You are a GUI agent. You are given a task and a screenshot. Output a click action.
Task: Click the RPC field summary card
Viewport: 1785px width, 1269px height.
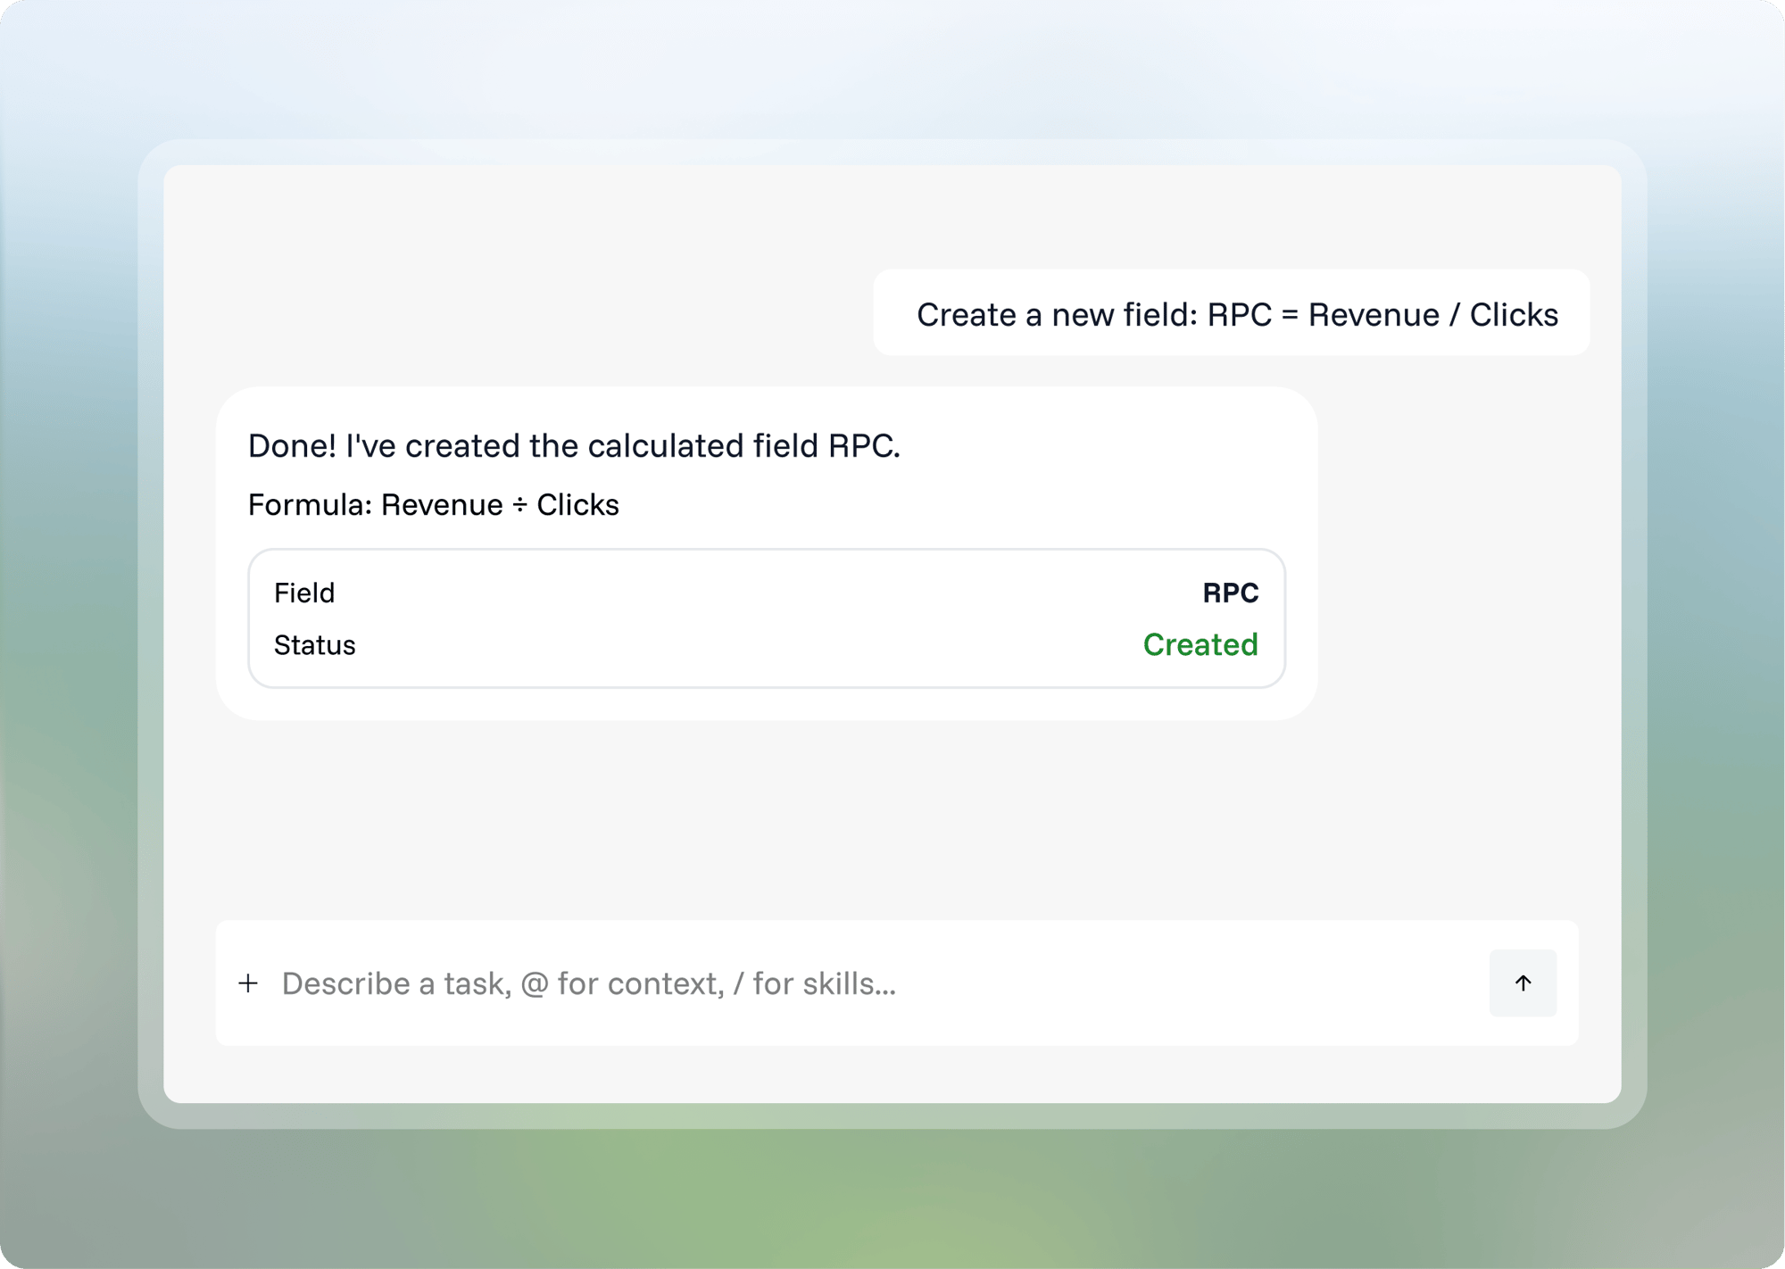click(x=767, y=618)
